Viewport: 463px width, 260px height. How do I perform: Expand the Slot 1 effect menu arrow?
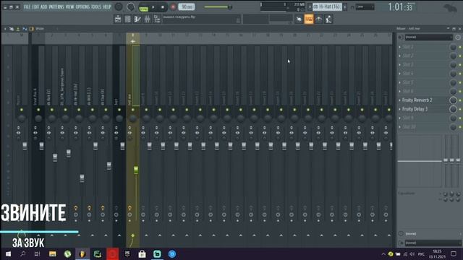(x=400, y=47)
